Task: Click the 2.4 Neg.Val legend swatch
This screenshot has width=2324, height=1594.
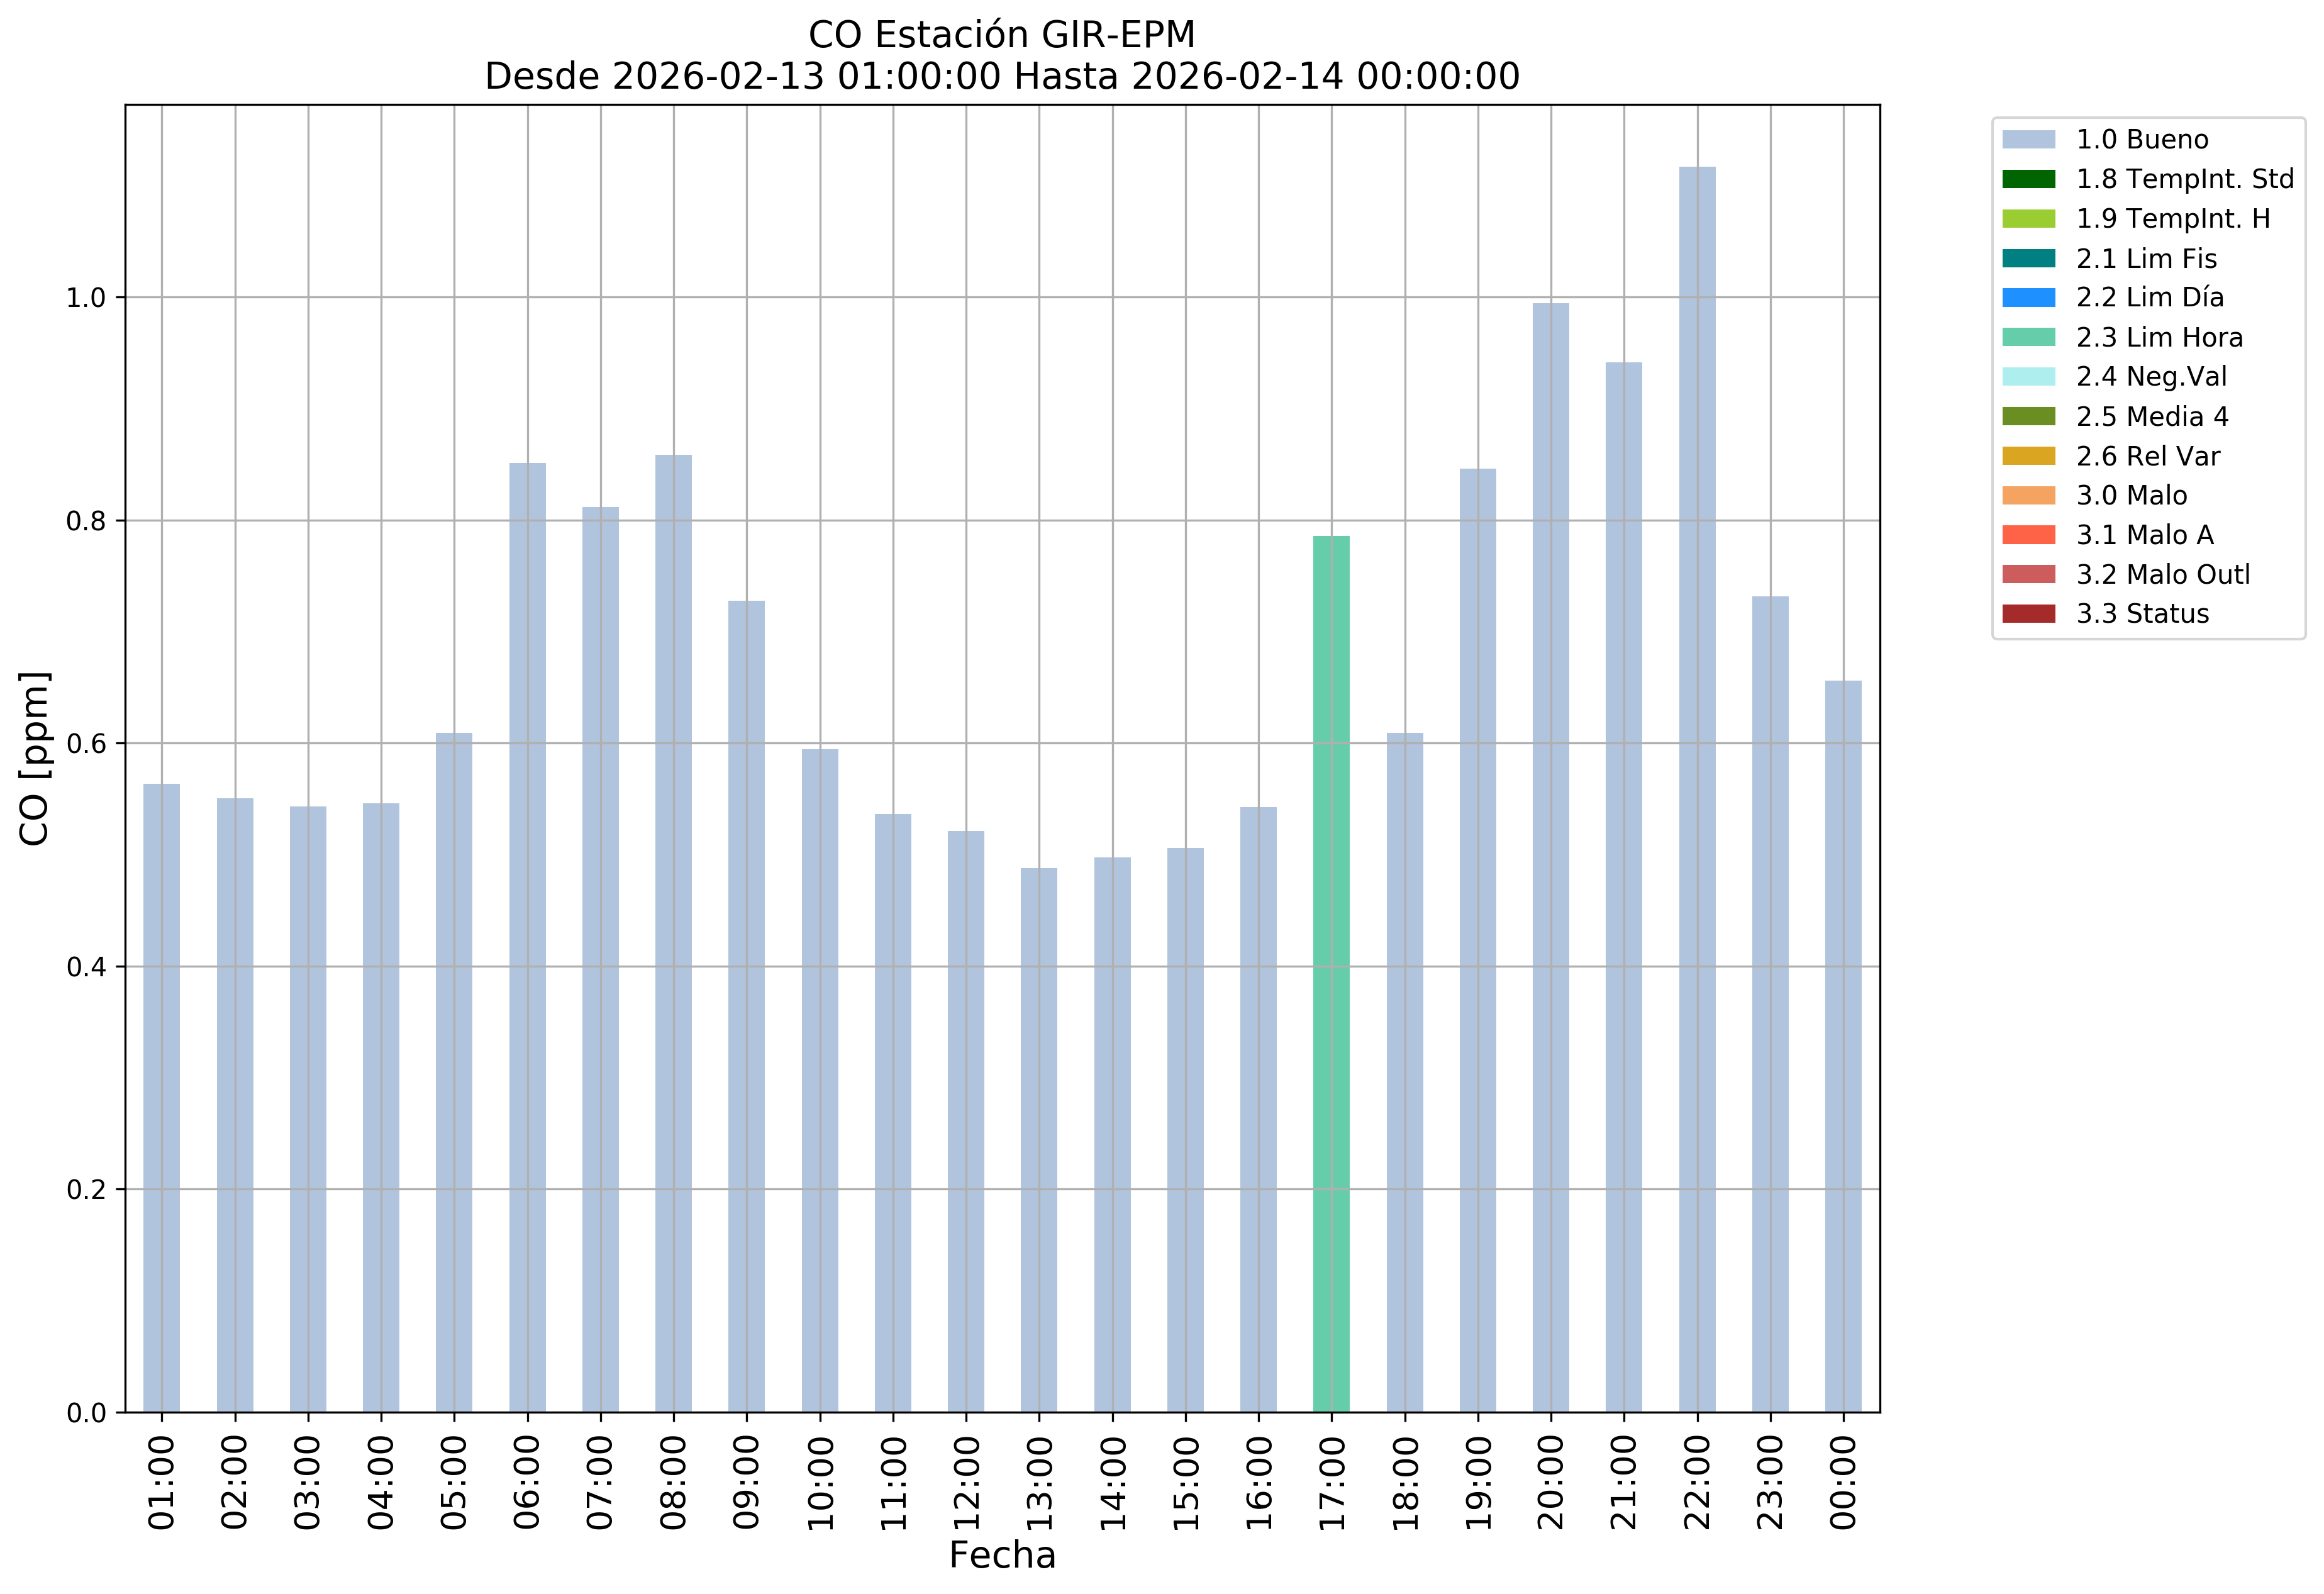Action: pyautogui.click(x=2028, y=377)
